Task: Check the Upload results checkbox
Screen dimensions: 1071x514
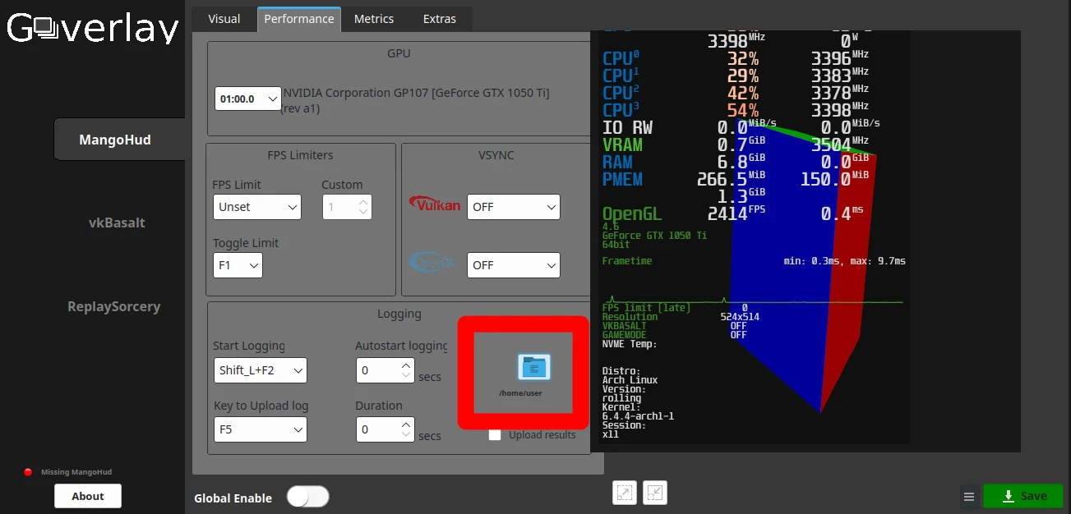Action: click(495, 435)
